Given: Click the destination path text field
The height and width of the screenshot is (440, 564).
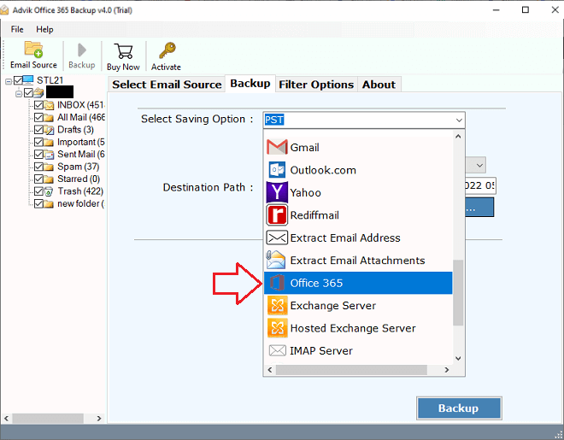Looking at the screenshot, I should tap(480, 186).
